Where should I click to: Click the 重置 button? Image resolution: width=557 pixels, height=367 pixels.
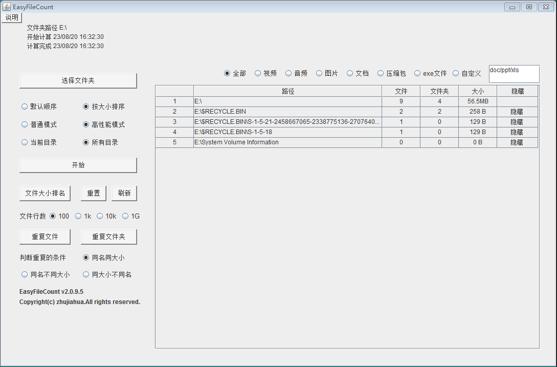click(x=93, y=193)
